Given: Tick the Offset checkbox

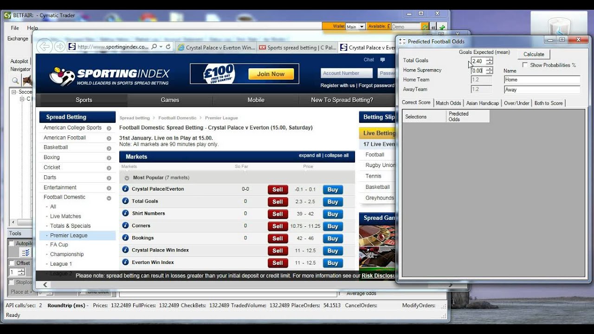Looking at the screenshot, I should click(12, 263).
